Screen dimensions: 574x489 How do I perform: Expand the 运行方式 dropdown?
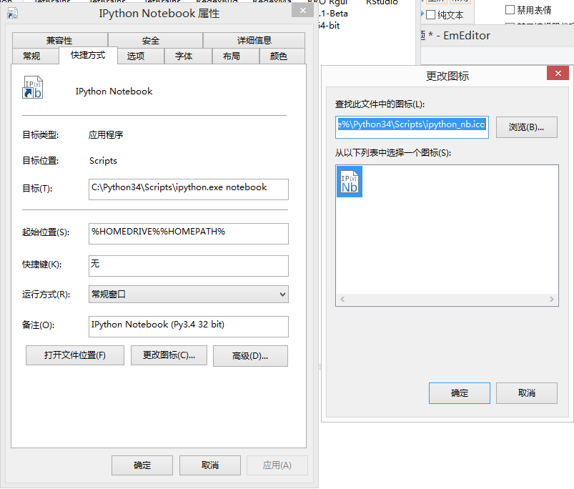189,295
